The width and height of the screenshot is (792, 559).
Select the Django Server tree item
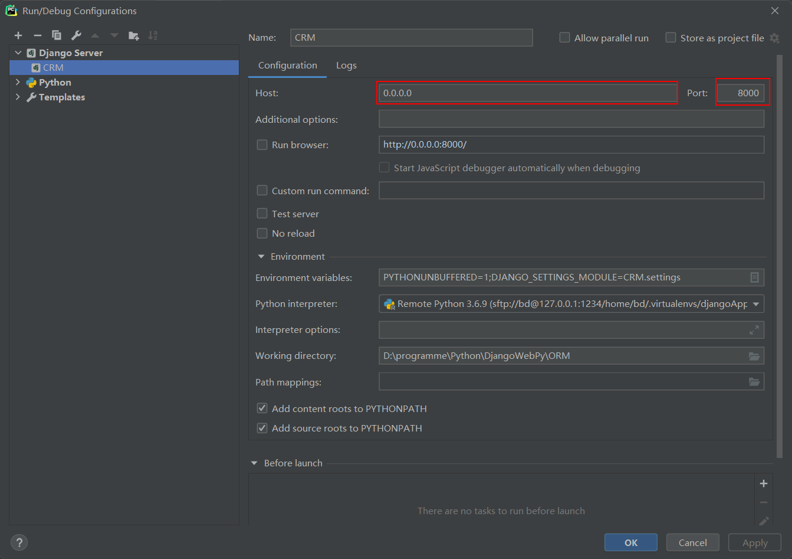[x=71, y=53]
